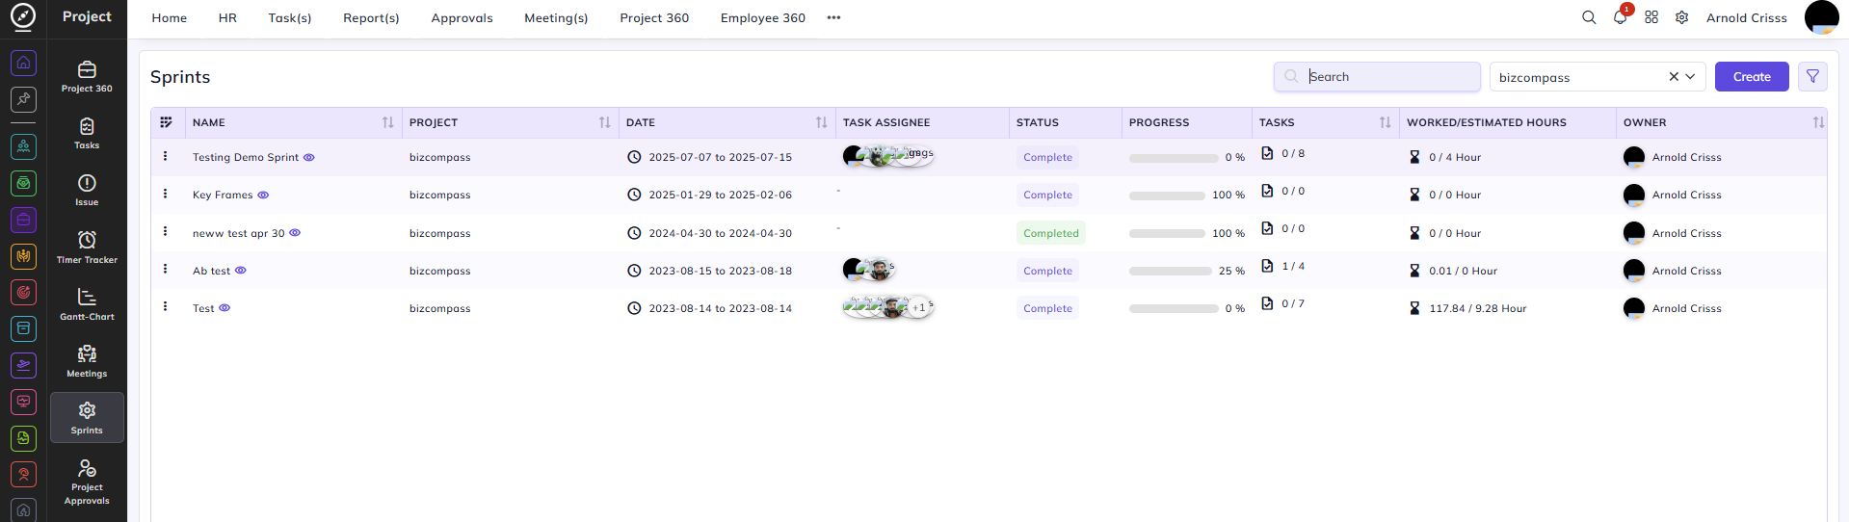Screen dimensions: 1849x522
Task: Select the Sprints sidebar item
Action: 87,418
